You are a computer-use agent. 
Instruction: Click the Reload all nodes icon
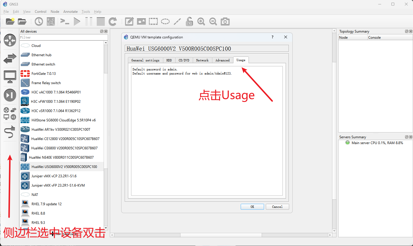pos(113,22)
